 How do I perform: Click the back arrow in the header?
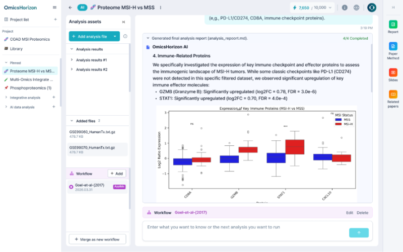71,8
